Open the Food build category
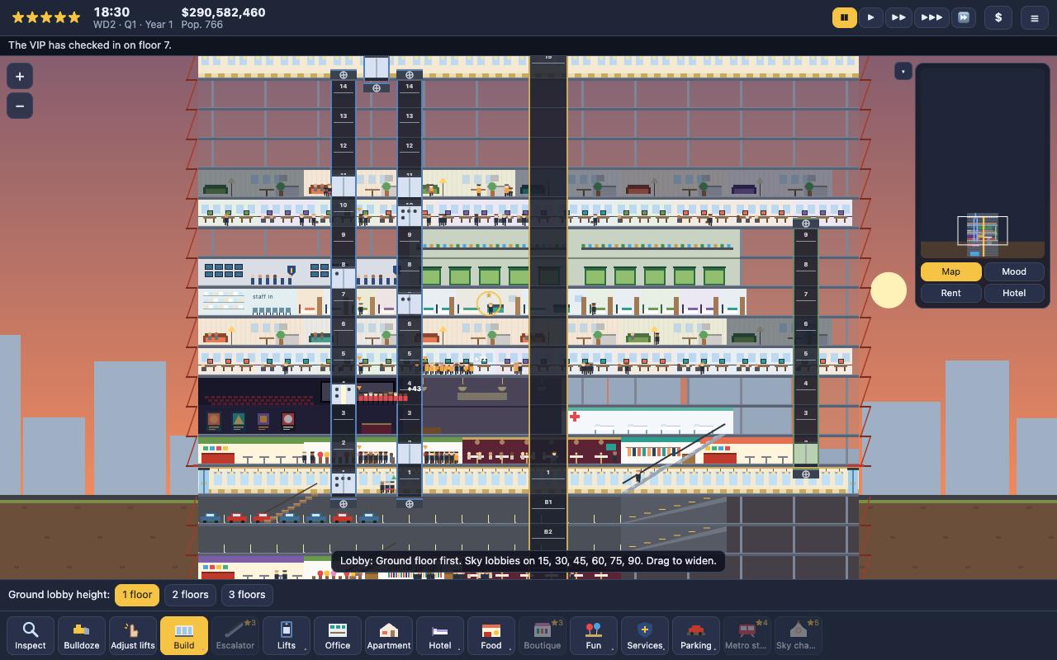Viewport: 1057px width, 660px height. pos(491,635)
